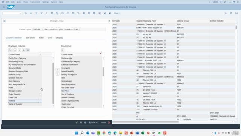The height and width of the screenshot is (136, 241).
Task: Switch to the Sort Order tab
Action: [x=31, y=38]
